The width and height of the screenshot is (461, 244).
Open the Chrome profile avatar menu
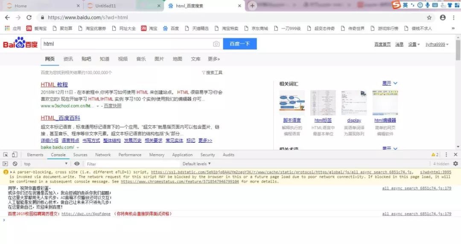[443, 17]
